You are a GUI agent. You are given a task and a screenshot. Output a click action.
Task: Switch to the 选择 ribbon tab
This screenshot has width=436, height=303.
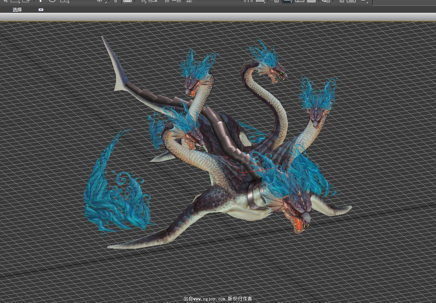click(17, 10)
